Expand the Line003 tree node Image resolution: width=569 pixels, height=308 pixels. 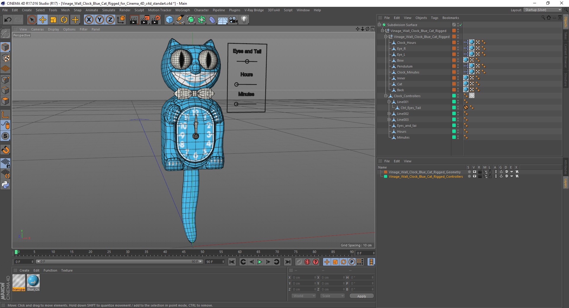(389, 120)
